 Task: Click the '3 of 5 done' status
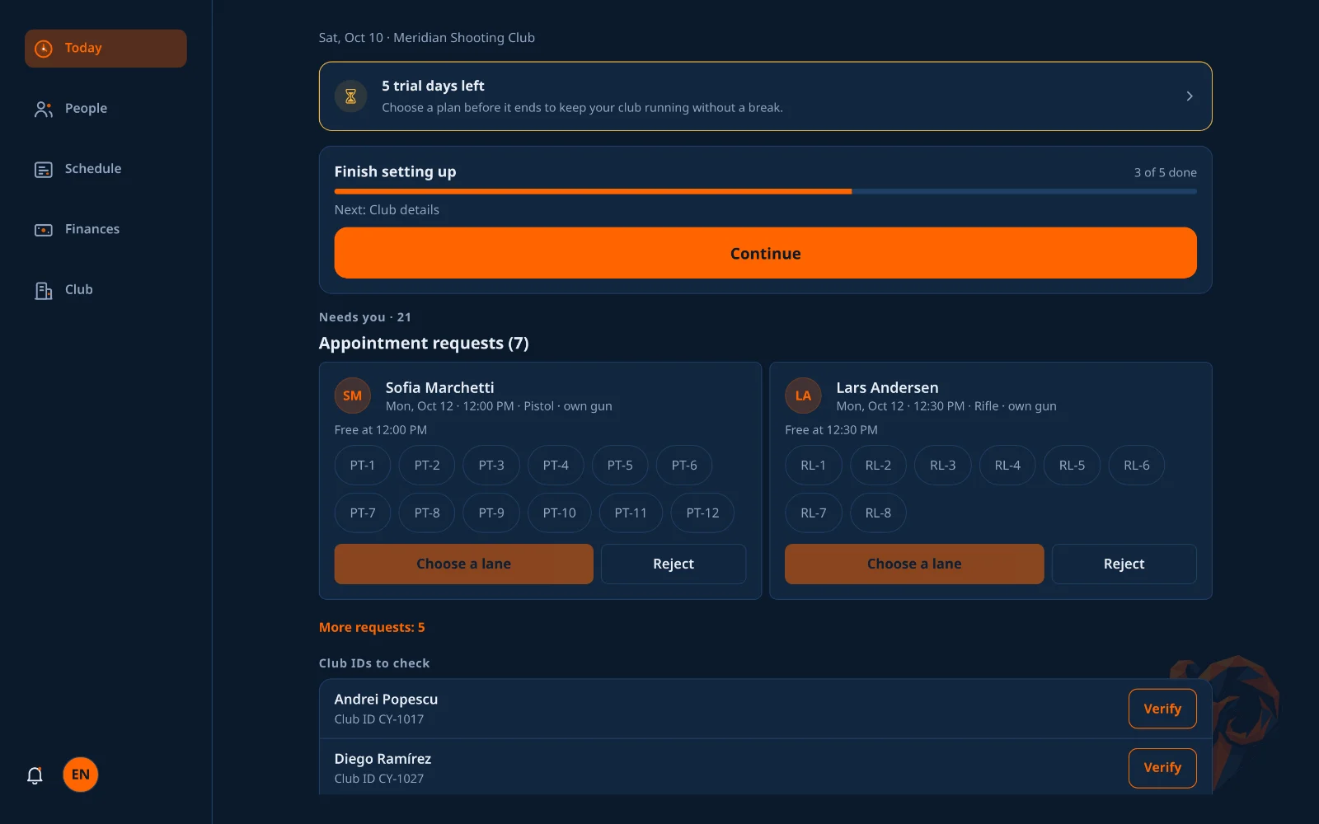1165,173
